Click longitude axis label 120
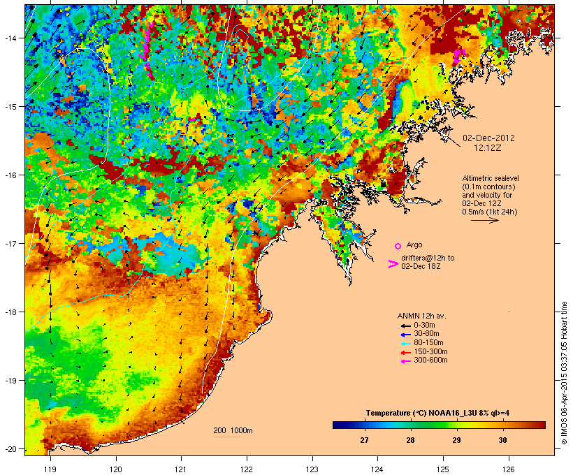Viewport: 573px width, 475px height. pos(116,469)
